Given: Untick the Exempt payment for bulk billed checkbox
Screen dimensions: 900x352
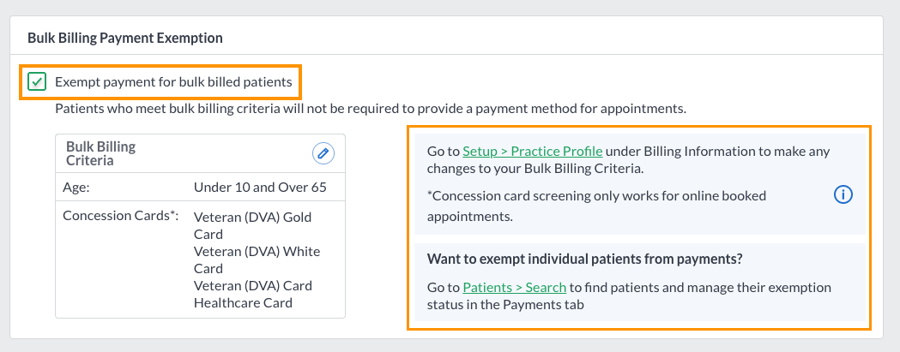Looking at the screenshot, I should coord(37,82).
